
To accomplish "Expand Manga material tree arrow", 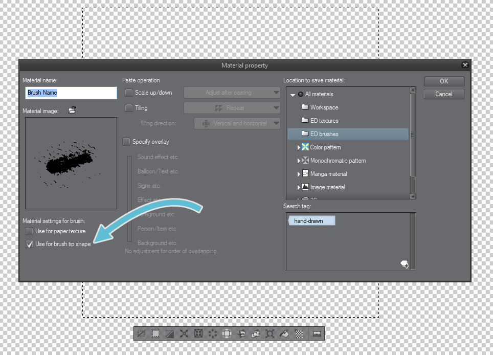I will pos(299,174).
